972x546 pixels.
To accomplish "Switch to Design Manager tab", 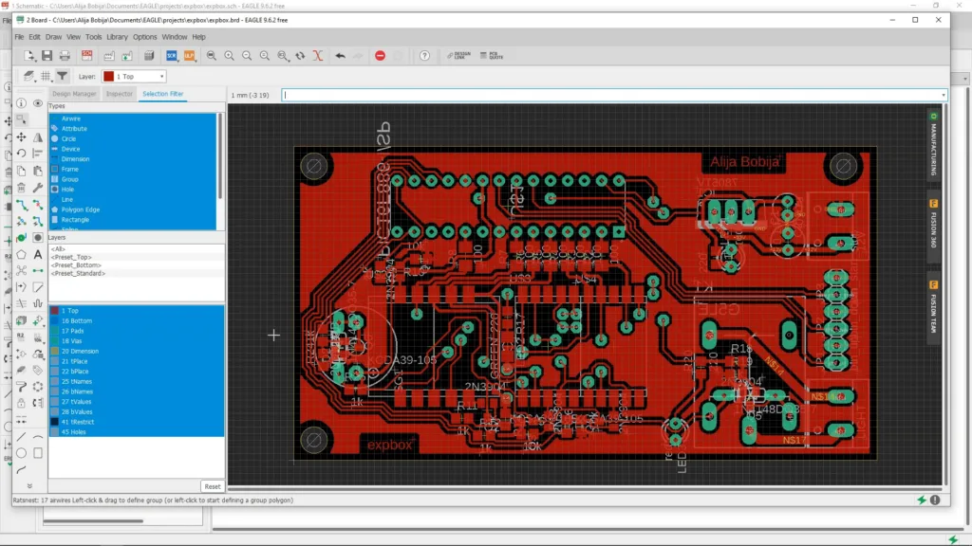I will click(x=74, y=94).
